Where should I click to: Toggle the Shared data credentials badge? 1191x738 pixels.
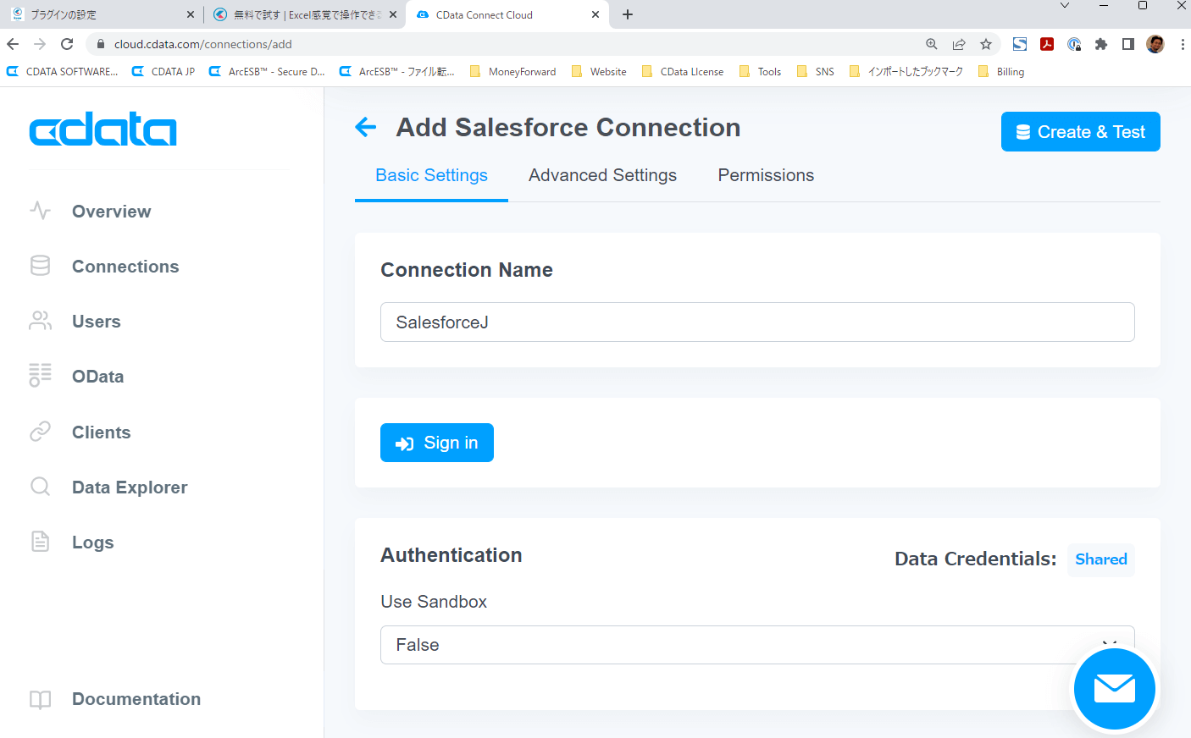(x=1100, y=559)
